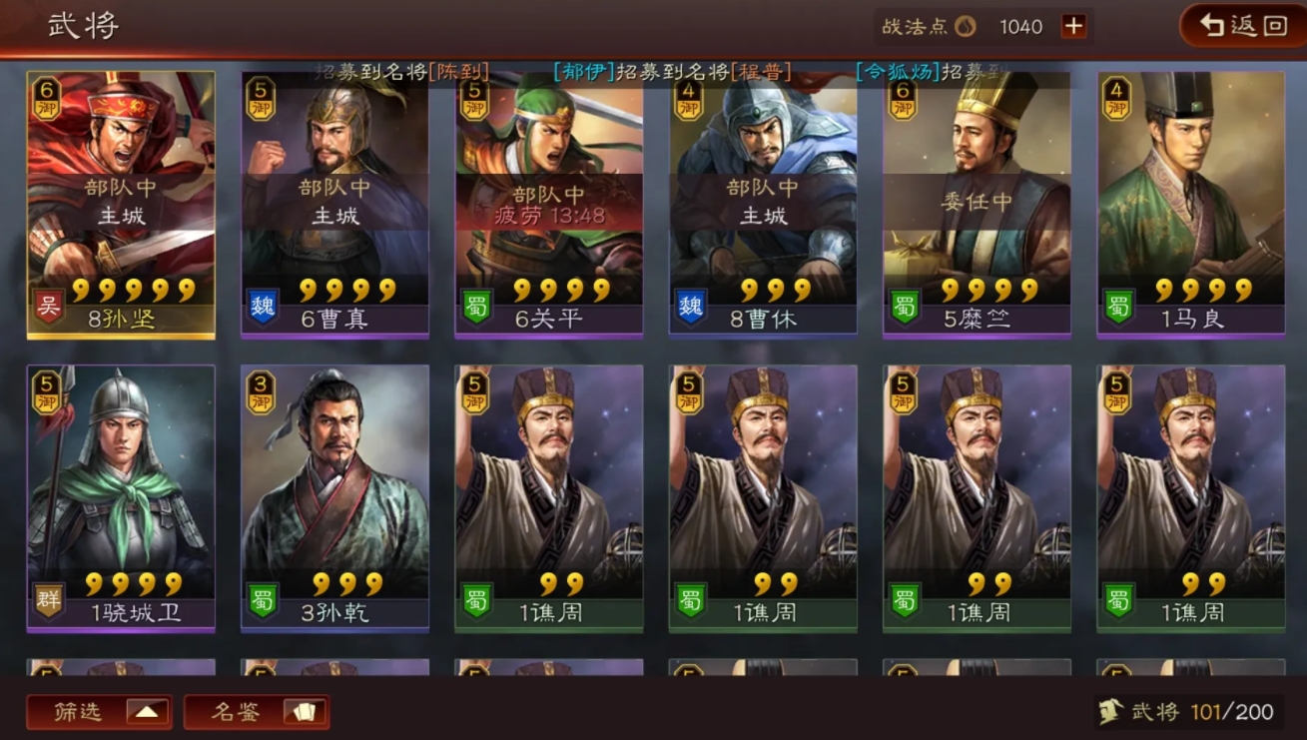Click the 蜀 faction badge on 关平
Screen dimensions: 1307x740
coord(476,307)
